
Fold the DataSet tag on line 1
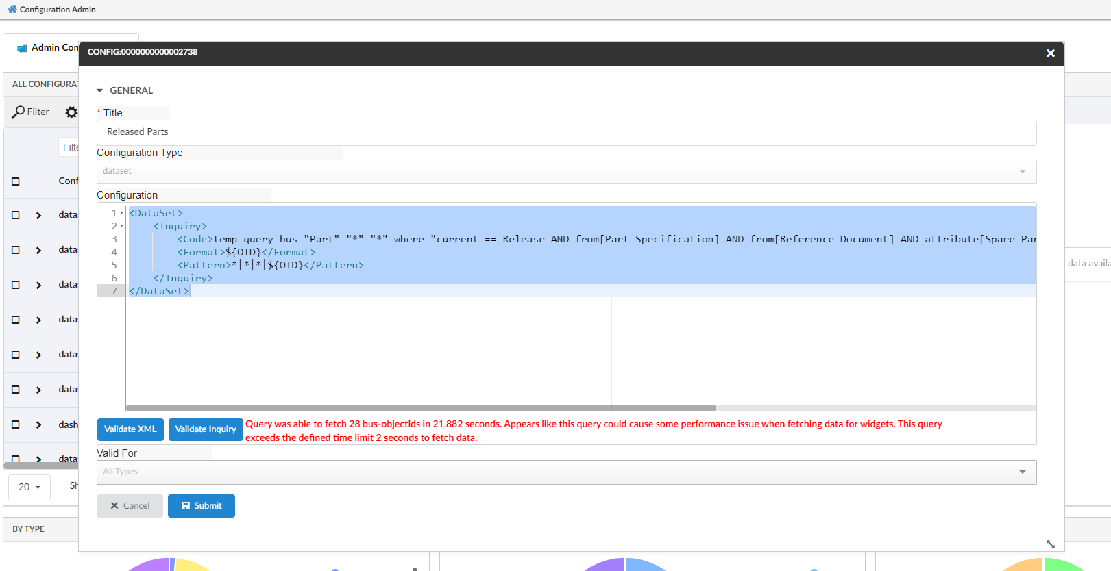(122, 213)
